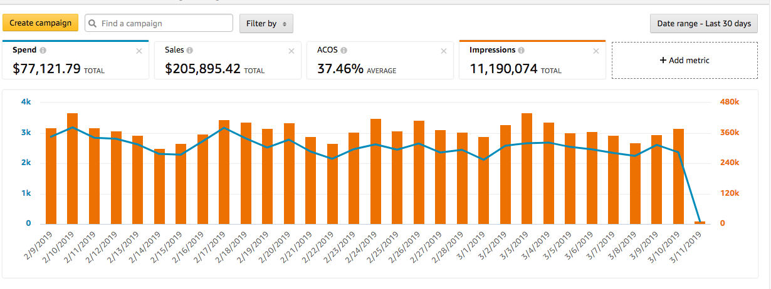Click the orange bar for 2/9/2019
This screenshot has height=289, width=771.
[51, 176]
